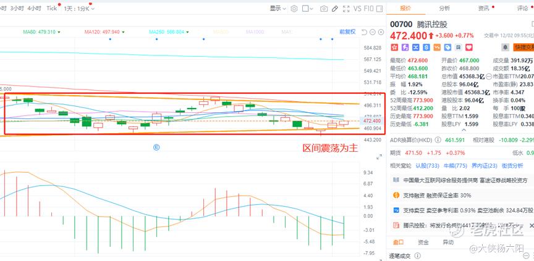Select the 异动 abnormal moves tab
Screen dimensions: 534x261
click(448, 242)
